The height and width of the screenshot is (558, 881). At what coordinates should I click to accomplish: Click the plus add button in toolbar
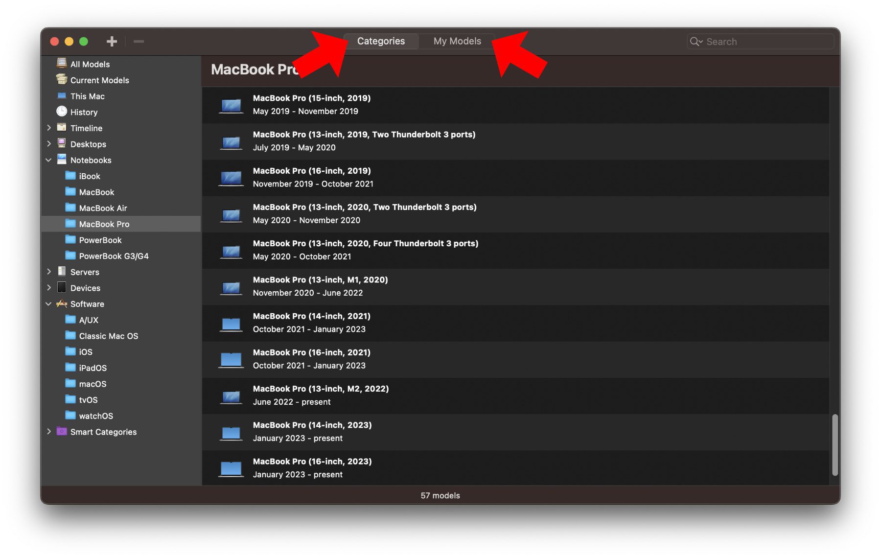point(112,42)
